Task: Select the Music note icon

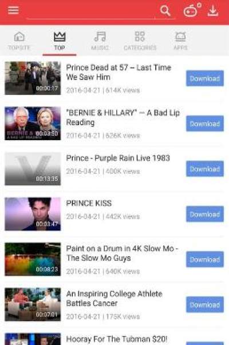Action: (x=100, y=37)
